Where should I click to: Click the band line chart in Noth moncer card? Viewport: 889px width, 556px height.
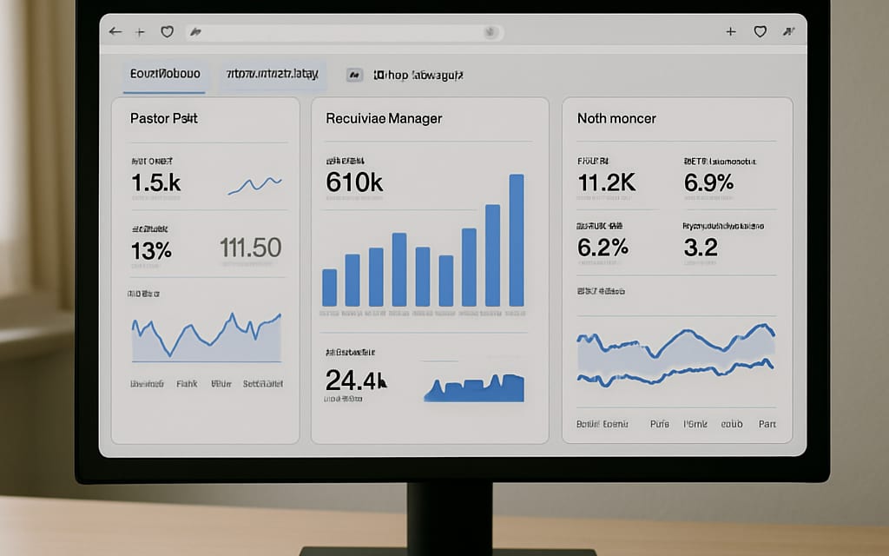tap(675, 355)
